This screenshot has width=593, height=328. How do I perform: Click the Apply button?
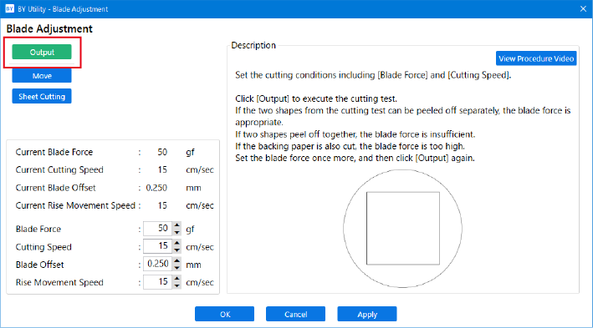(367, 314)
